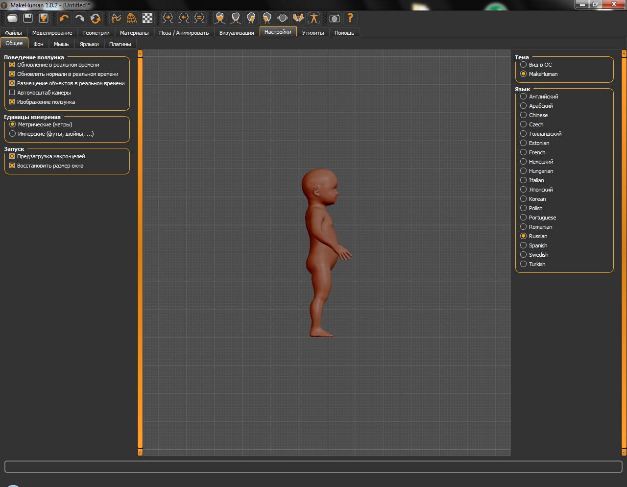Click the Export toolbar icon

[x=44, y=18]
